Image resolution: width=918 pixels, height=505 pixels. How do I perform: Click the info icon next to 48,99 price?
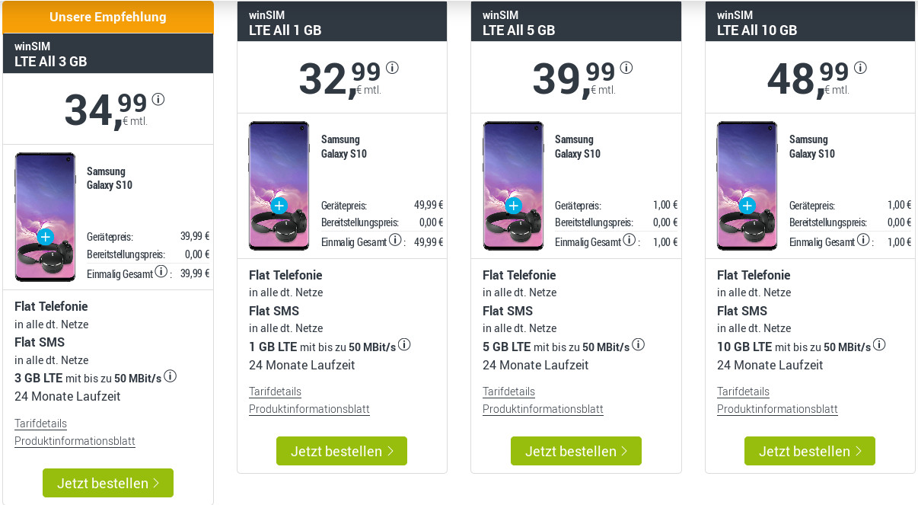pyautogui.click(x=860, y=67)
